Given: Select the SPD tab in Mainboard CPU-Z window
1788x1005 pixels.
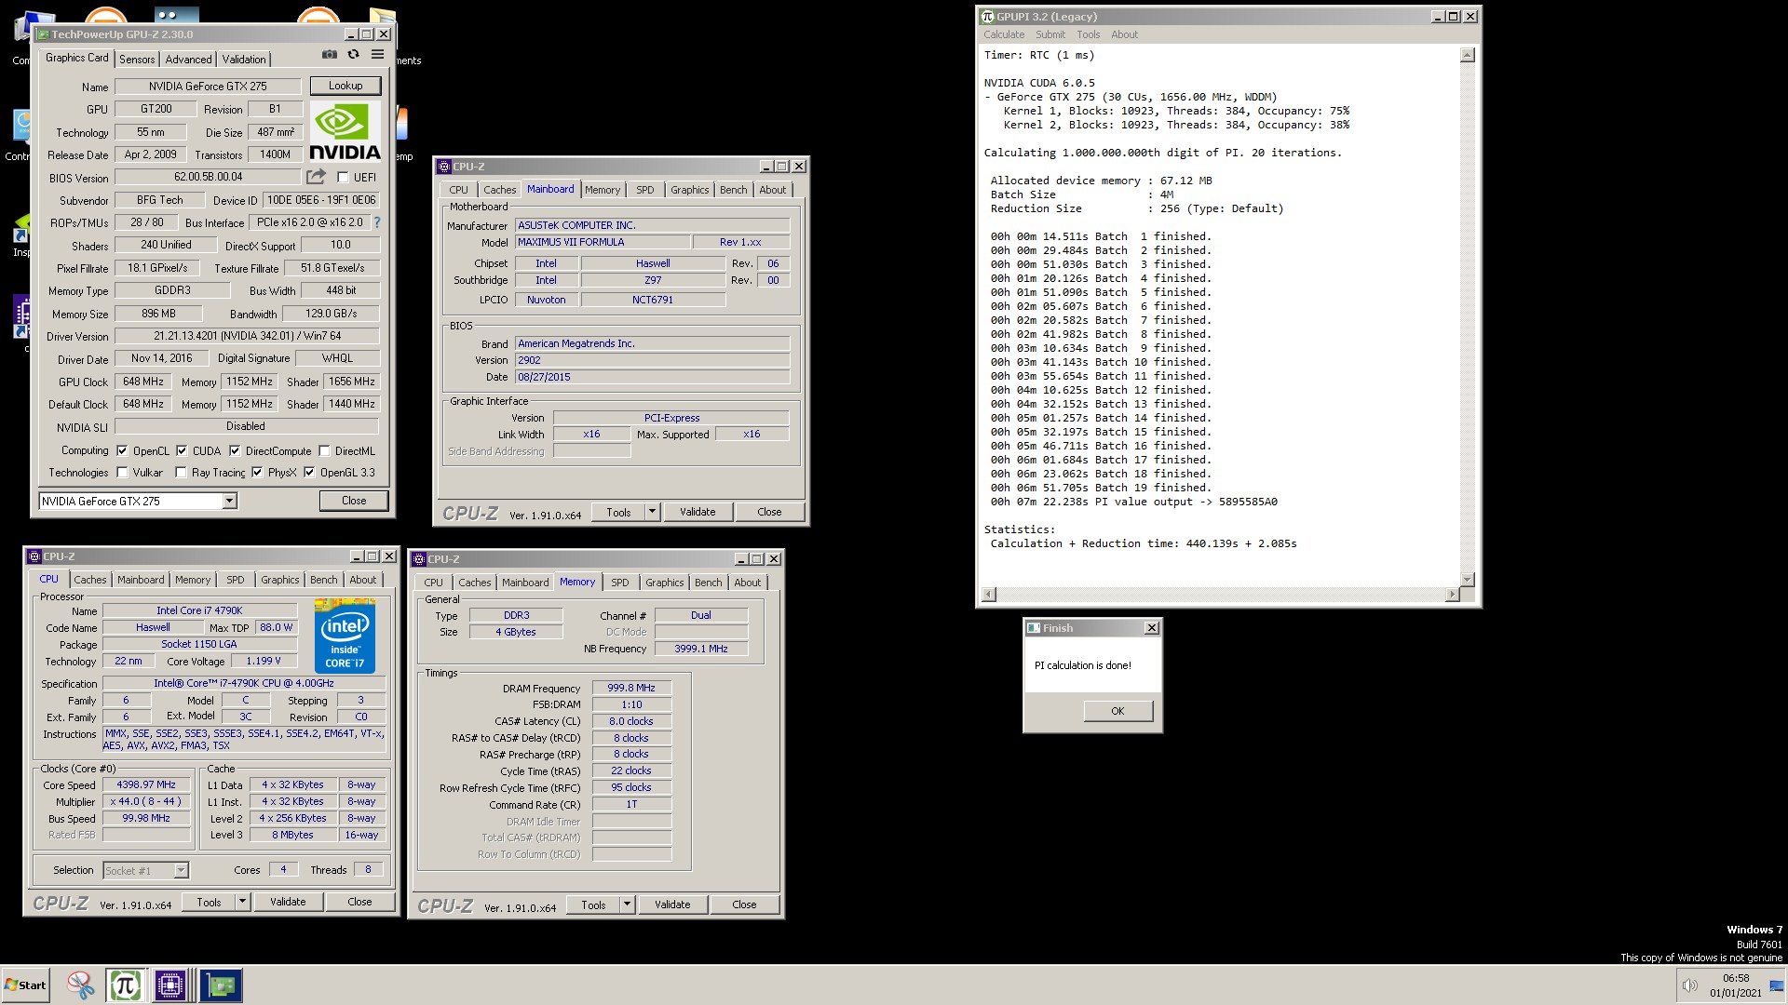Looking at the screenshot, I should [x=644, y=190].
